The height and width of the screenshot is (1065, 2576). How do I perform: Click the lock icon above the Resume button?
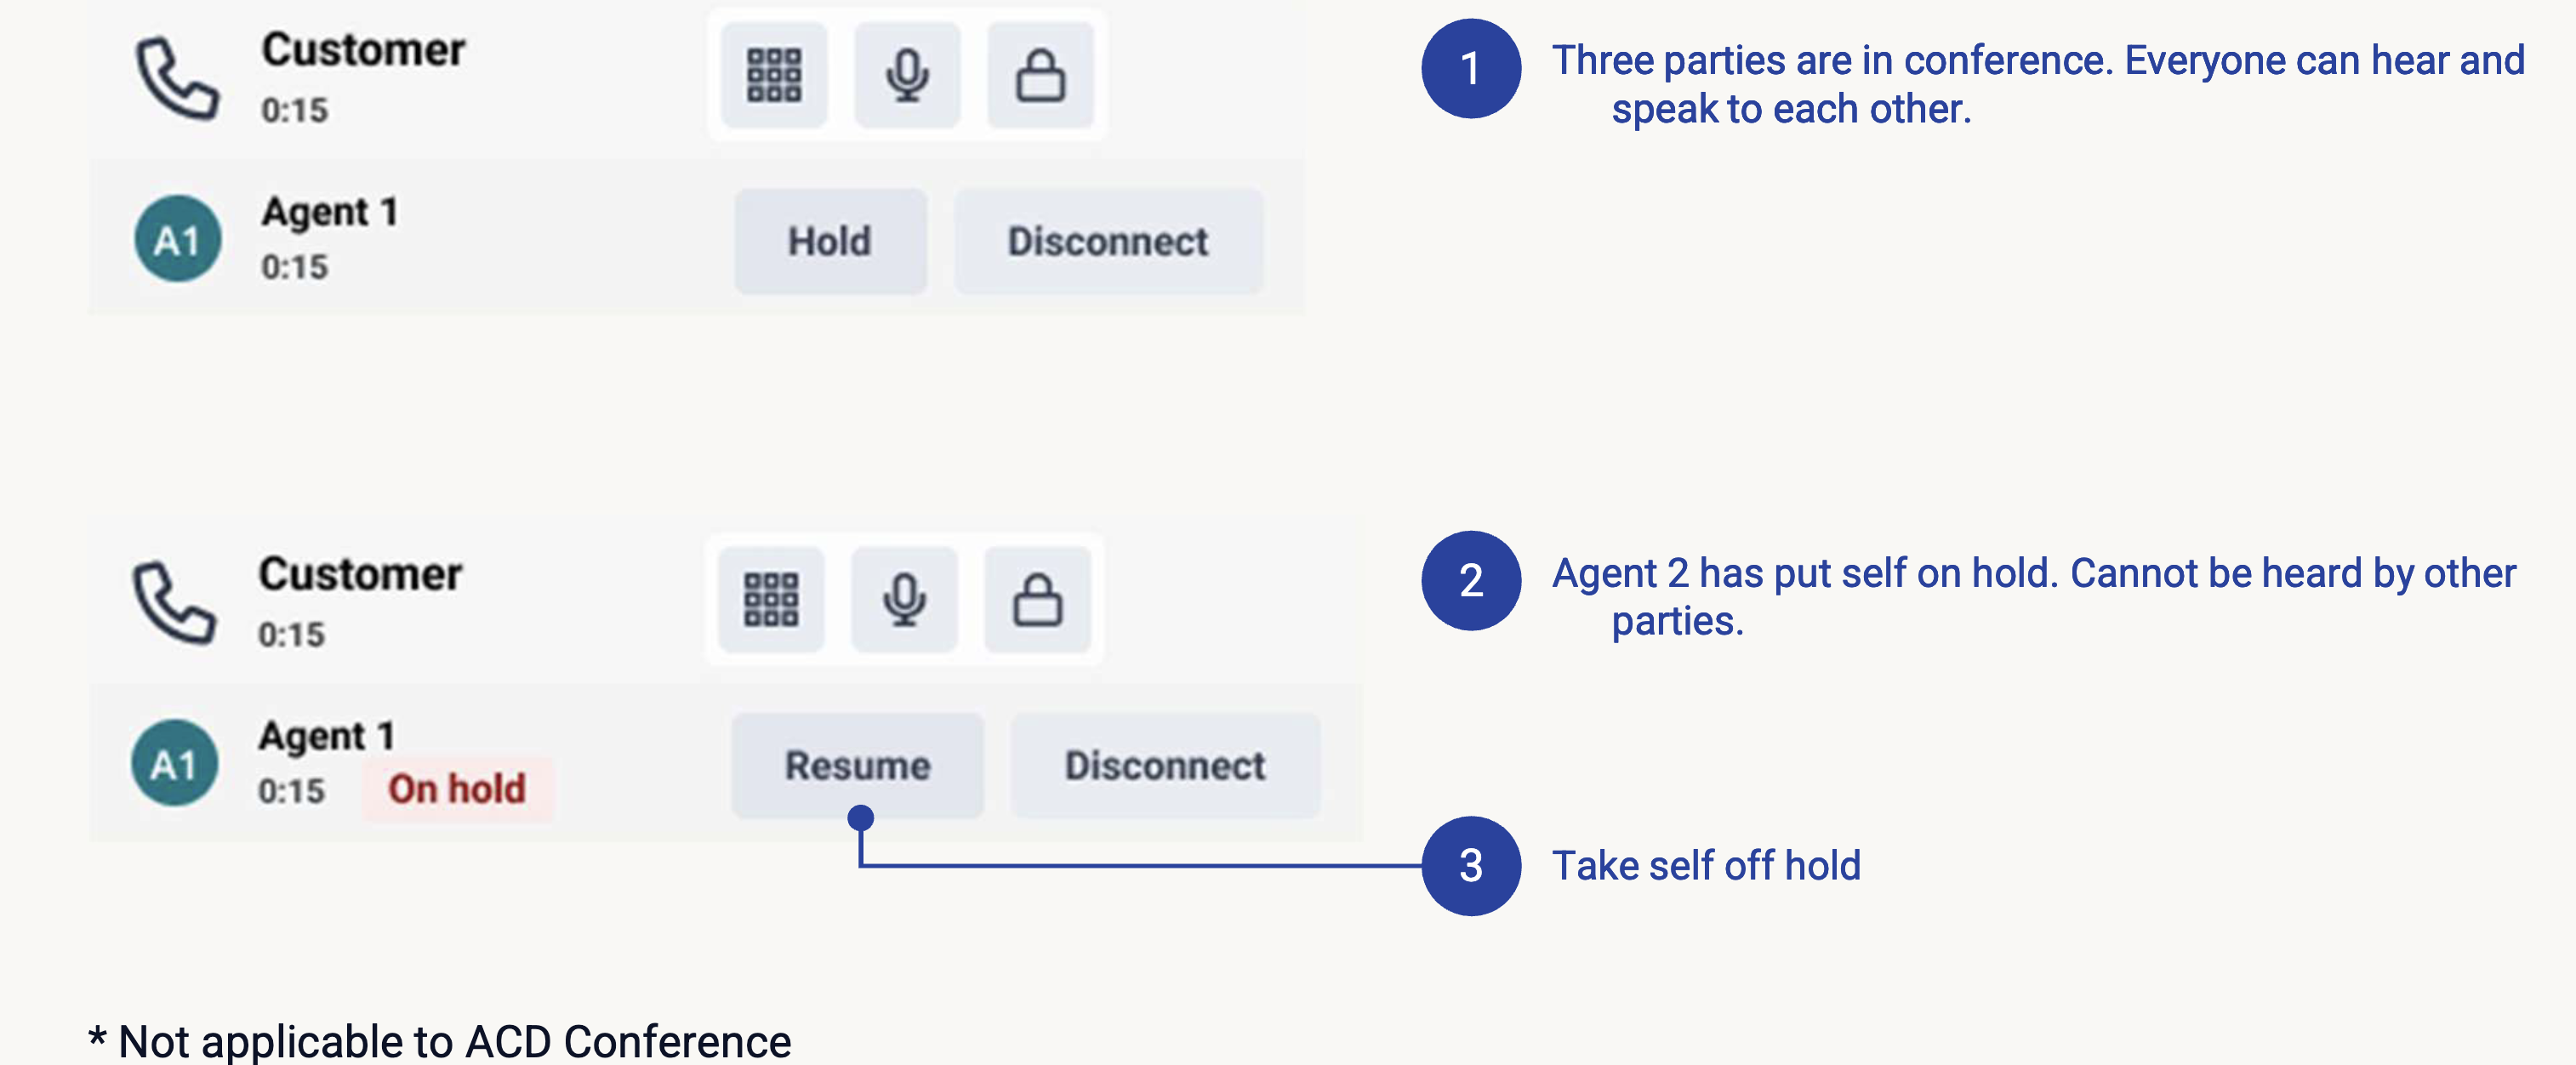[1037, 599]
